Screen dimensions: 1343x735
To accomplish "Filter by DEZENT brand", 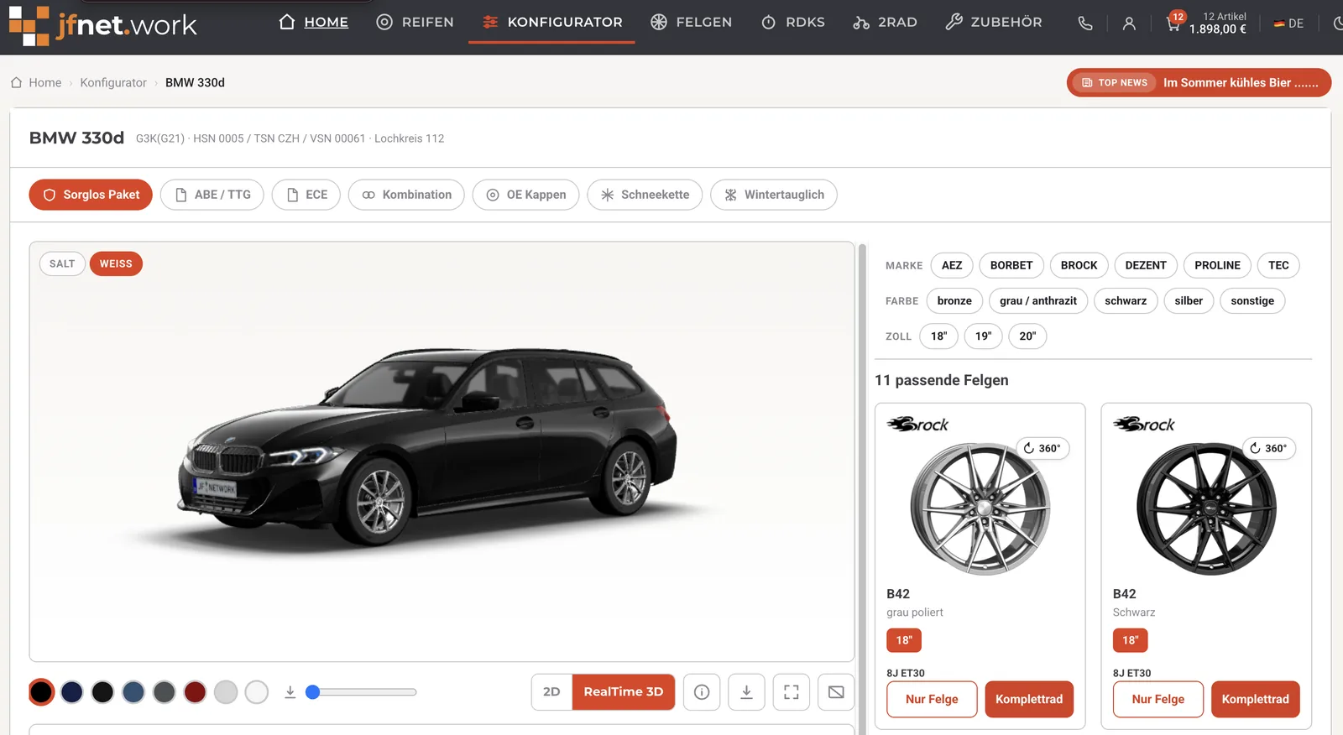I will click(1146, 265).
